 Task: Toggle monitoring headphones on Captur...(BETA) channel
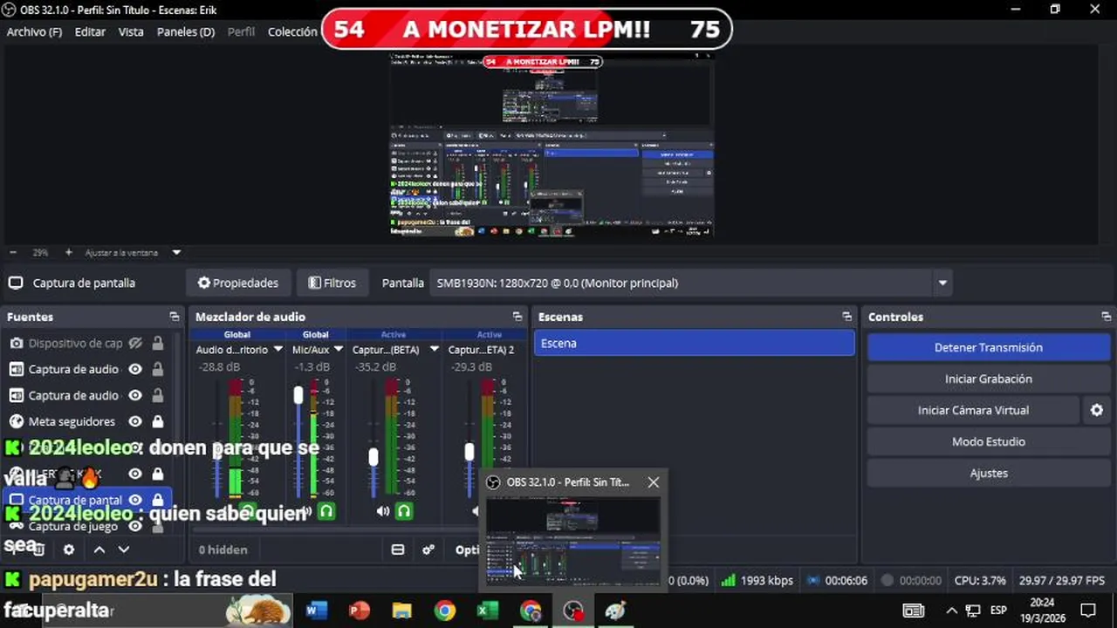tap(403, 511)
